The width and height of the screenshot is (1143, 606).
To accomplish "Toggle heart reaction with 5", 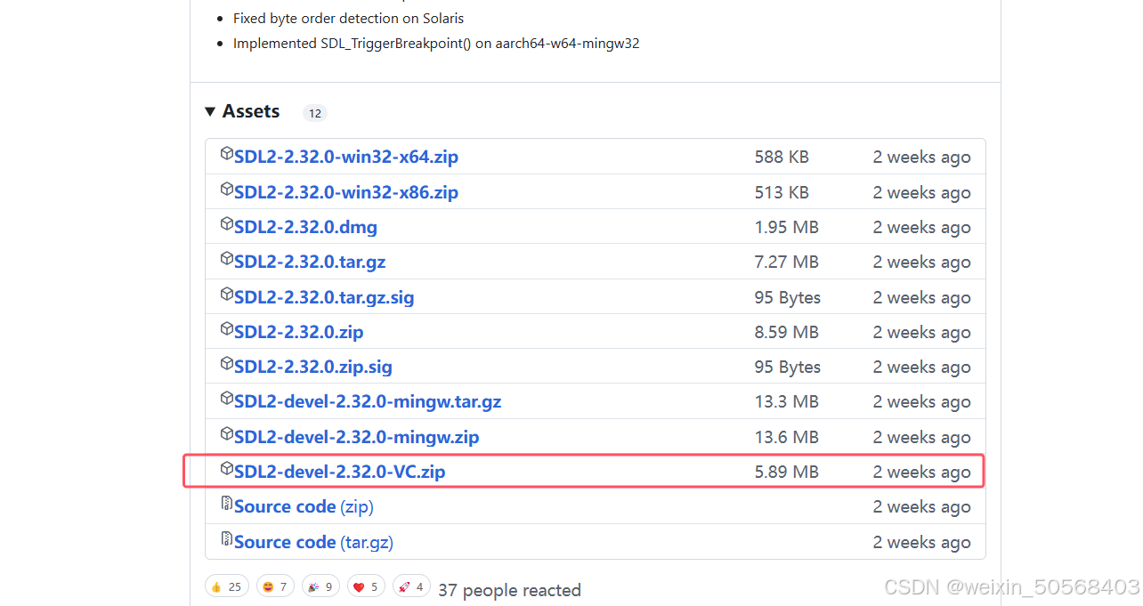I will [x=366, y=586].
